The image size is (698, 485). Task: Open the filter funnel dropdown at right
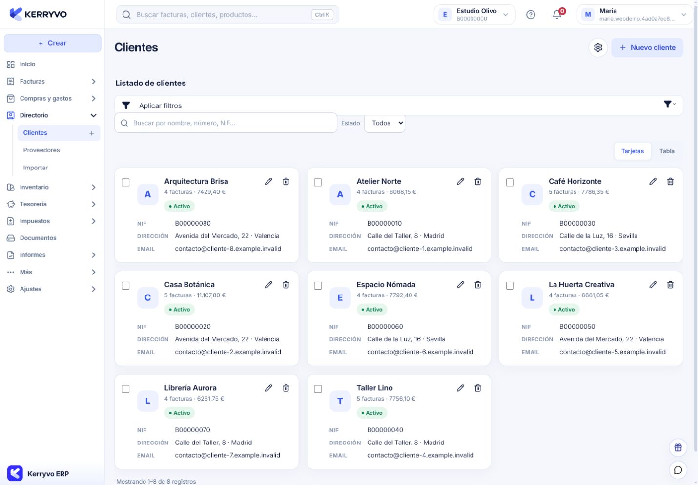670,104
